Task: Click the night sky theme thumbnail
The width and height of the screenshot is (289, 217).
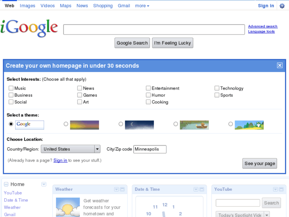Action: tap(140, 125)
